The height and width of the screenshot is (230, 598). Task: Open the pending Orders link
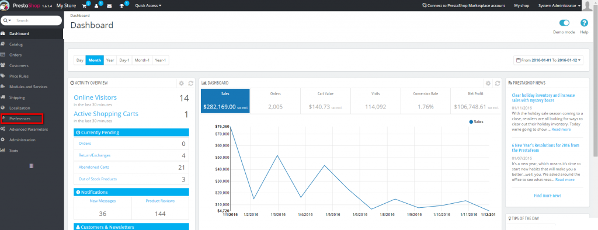point(85,144)
